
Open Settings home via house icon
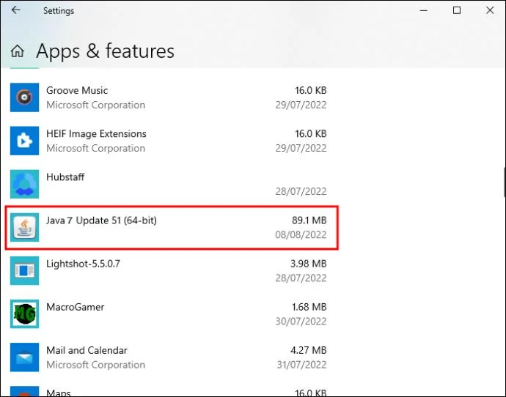click(18, 51)
